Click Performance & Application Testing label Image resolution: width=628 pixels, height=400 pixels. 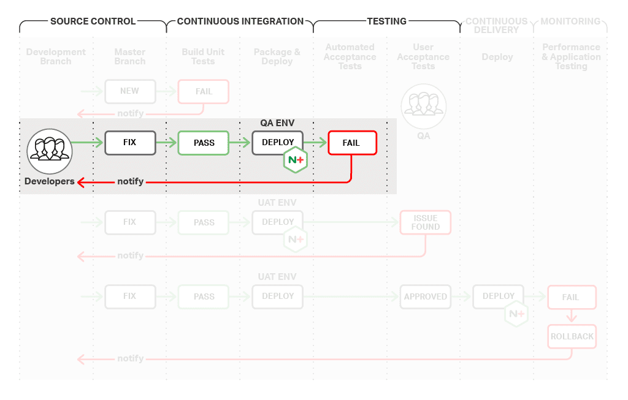pyautogui.click(x=571, y=56)
